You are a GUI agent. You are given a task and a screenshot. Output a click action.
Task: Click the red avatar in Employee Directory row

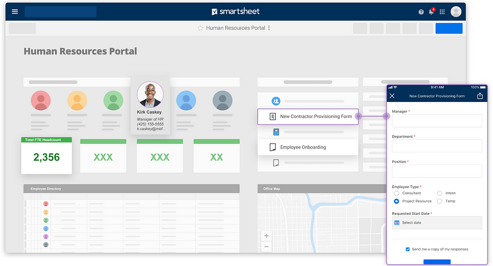coord(46,203)
